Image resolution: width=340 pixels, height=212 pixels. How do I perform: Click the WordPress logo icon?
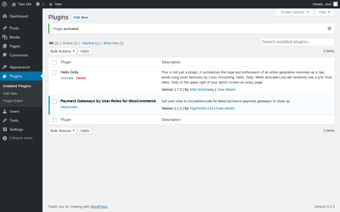[5, 4]
